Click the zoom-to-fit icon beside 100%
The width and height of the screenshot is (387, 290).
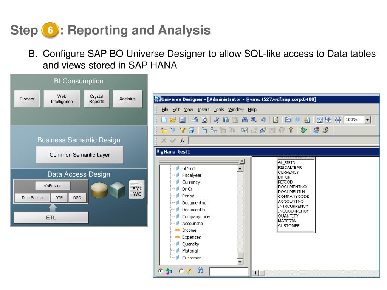click(337, 120)
